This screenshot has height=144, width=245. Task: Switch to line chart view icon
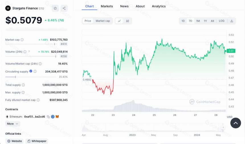119,21
